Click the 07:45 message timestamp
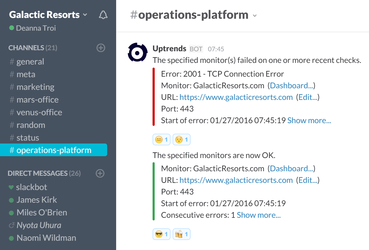 pos(216,49)
